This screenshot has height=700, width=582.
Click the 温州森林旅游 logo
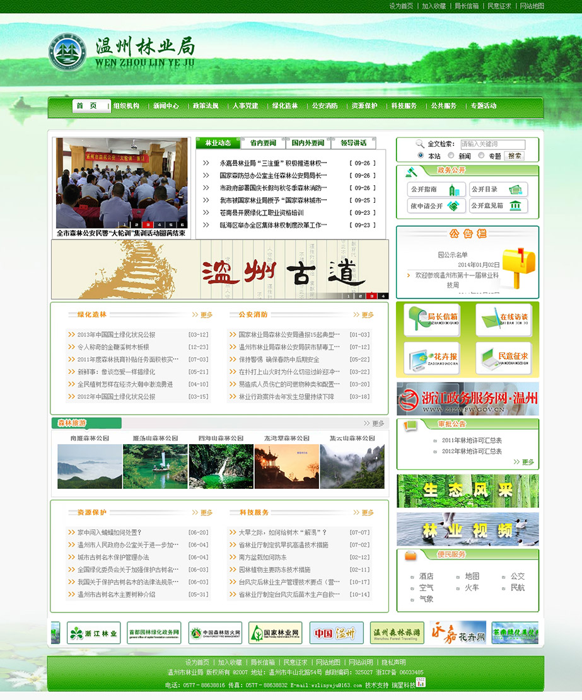[x=397, y=633]
